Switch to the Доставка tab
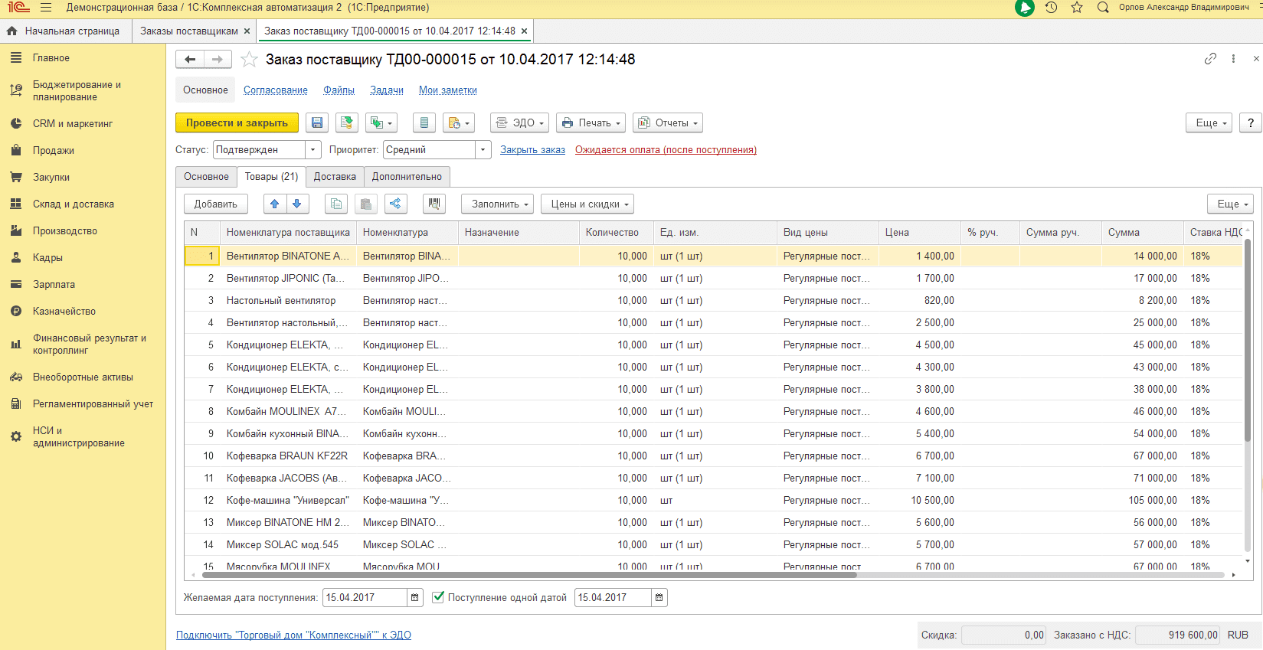The height and width of the screenshot is (650, 1263). tap(335, 176)
